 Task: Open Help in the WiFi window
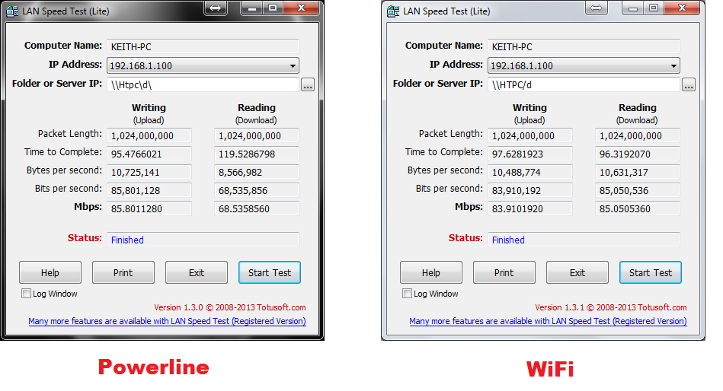click(430, 272)
